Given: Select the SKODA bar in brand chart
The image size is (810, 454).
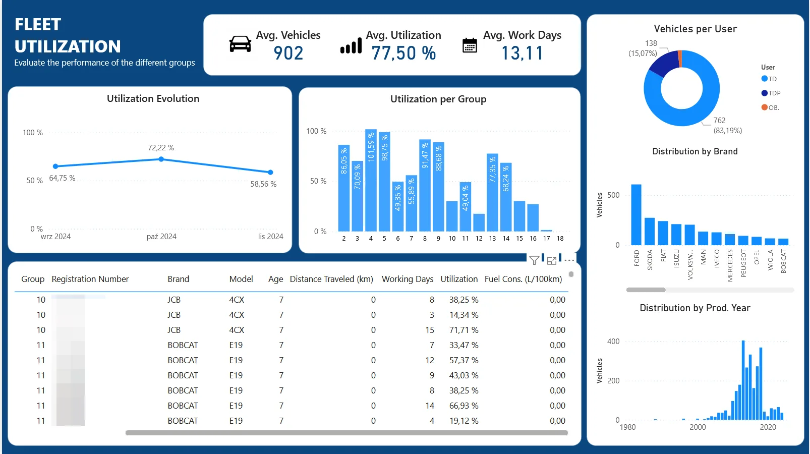Looking at the screenshot, I should pyautogui.click(x=650, y=232).
